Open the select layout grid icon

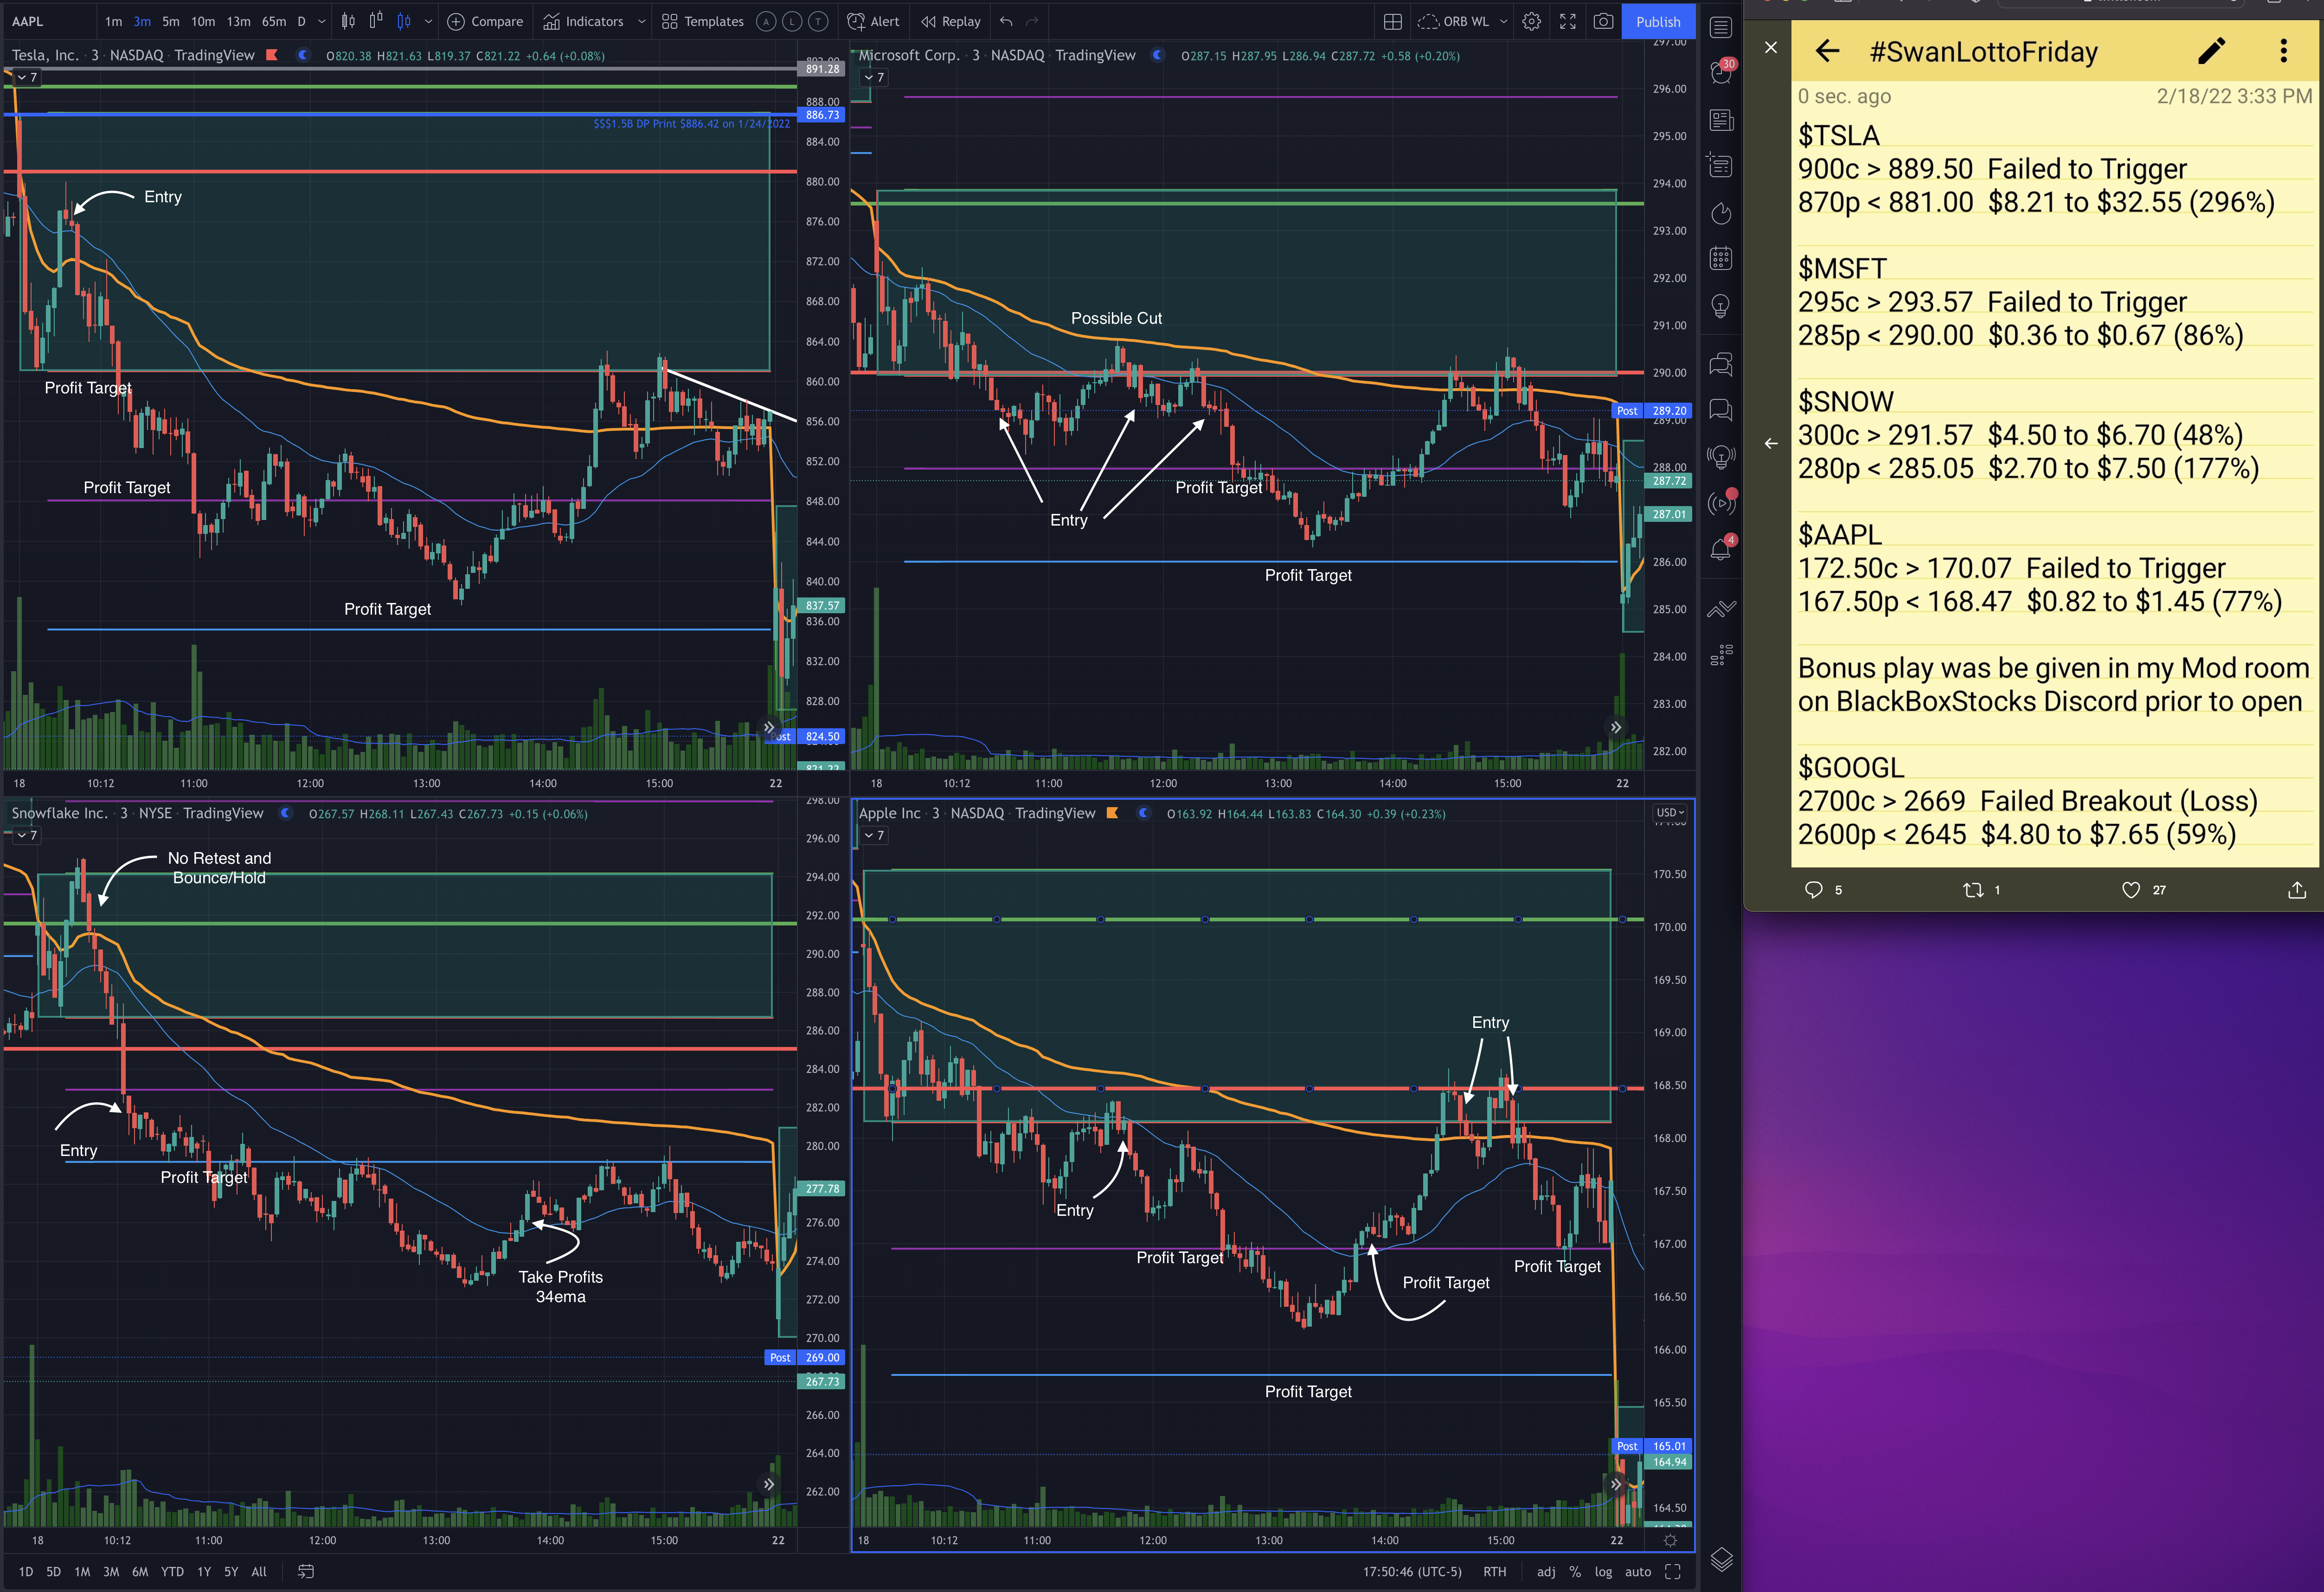1392,21
